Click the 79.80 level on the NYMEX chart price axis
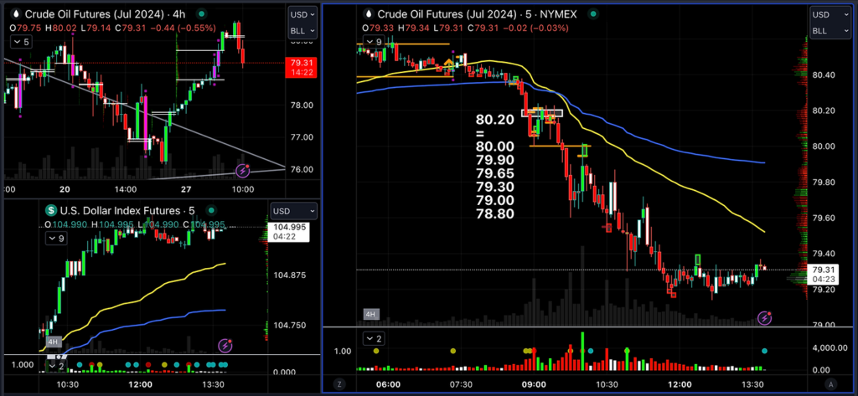The height and width of the screenshot is (396, 858). point(824,183)
